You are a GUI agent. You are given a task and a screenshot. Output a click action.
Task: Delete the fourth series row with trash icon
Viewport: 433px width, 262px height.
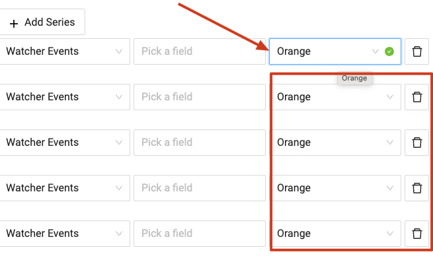416,188
